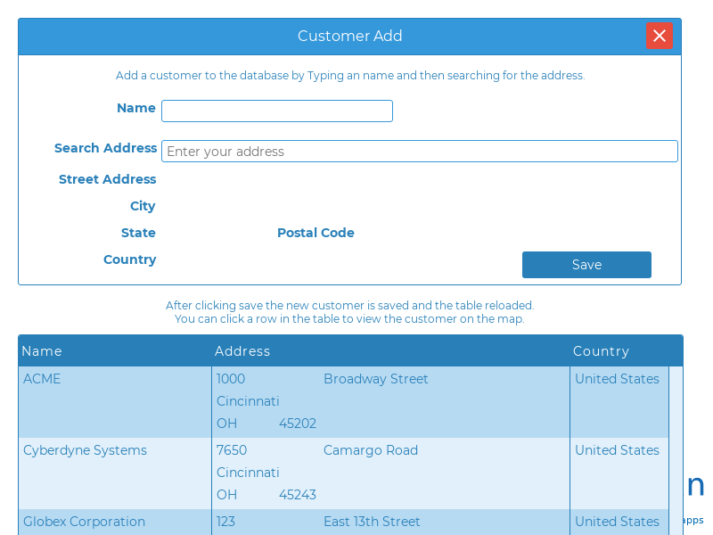Image resolution: width=713 pixels, height=535 pixels.
Task: Close the Customer Add dialog
Action: tap(659, 36)
